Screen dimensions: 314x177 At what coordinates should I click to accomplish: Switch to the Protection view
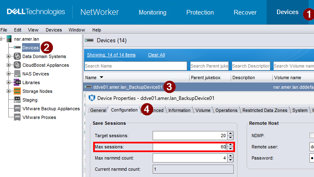click(x=200, y=12)
